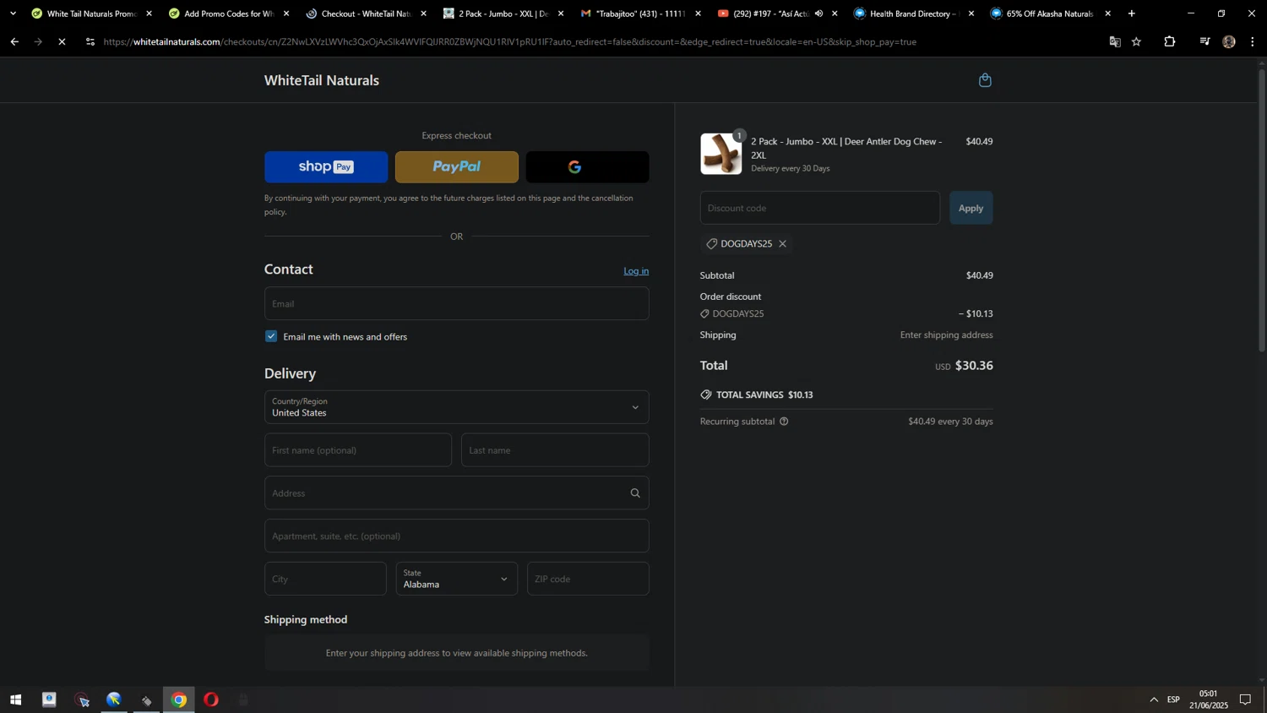Screen dimensions: 1267x713
Task: Mute the YouTube tab audio icon
Action: click(x=818, y=14)
